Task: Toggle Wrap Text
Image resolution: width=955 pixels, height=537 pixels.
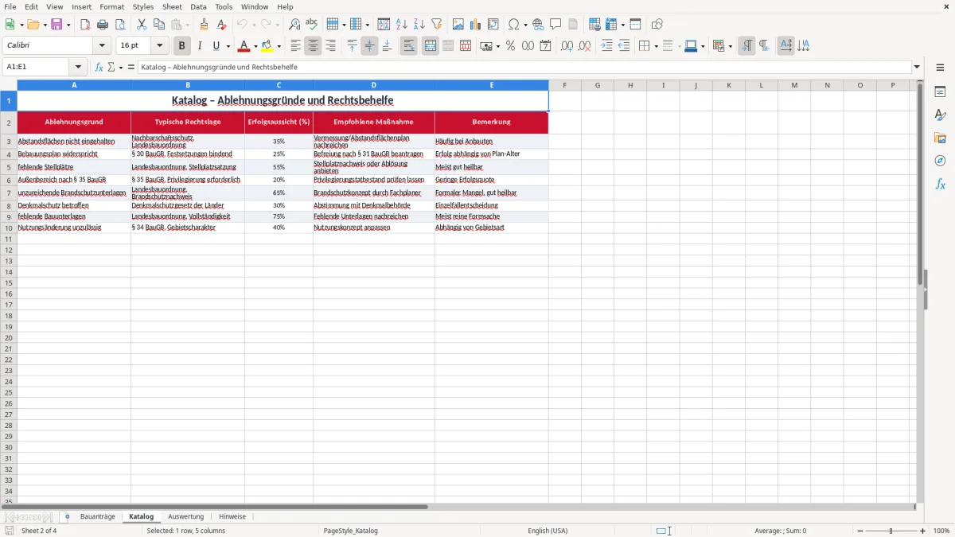Action: pyautogui.click(x=409, y=46)
